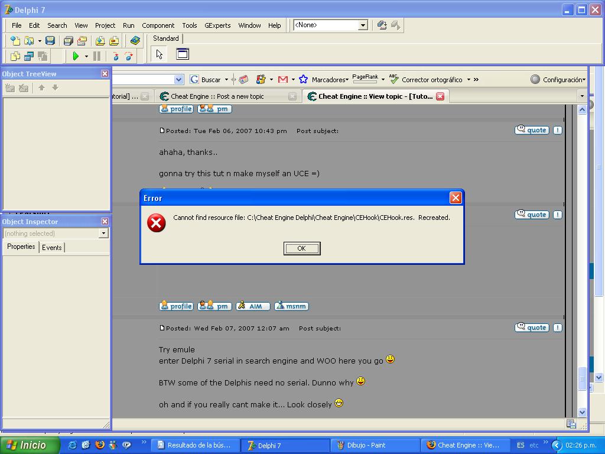Click the Marcadores star button
Screen dimensions: 605x454
(323, 80)
